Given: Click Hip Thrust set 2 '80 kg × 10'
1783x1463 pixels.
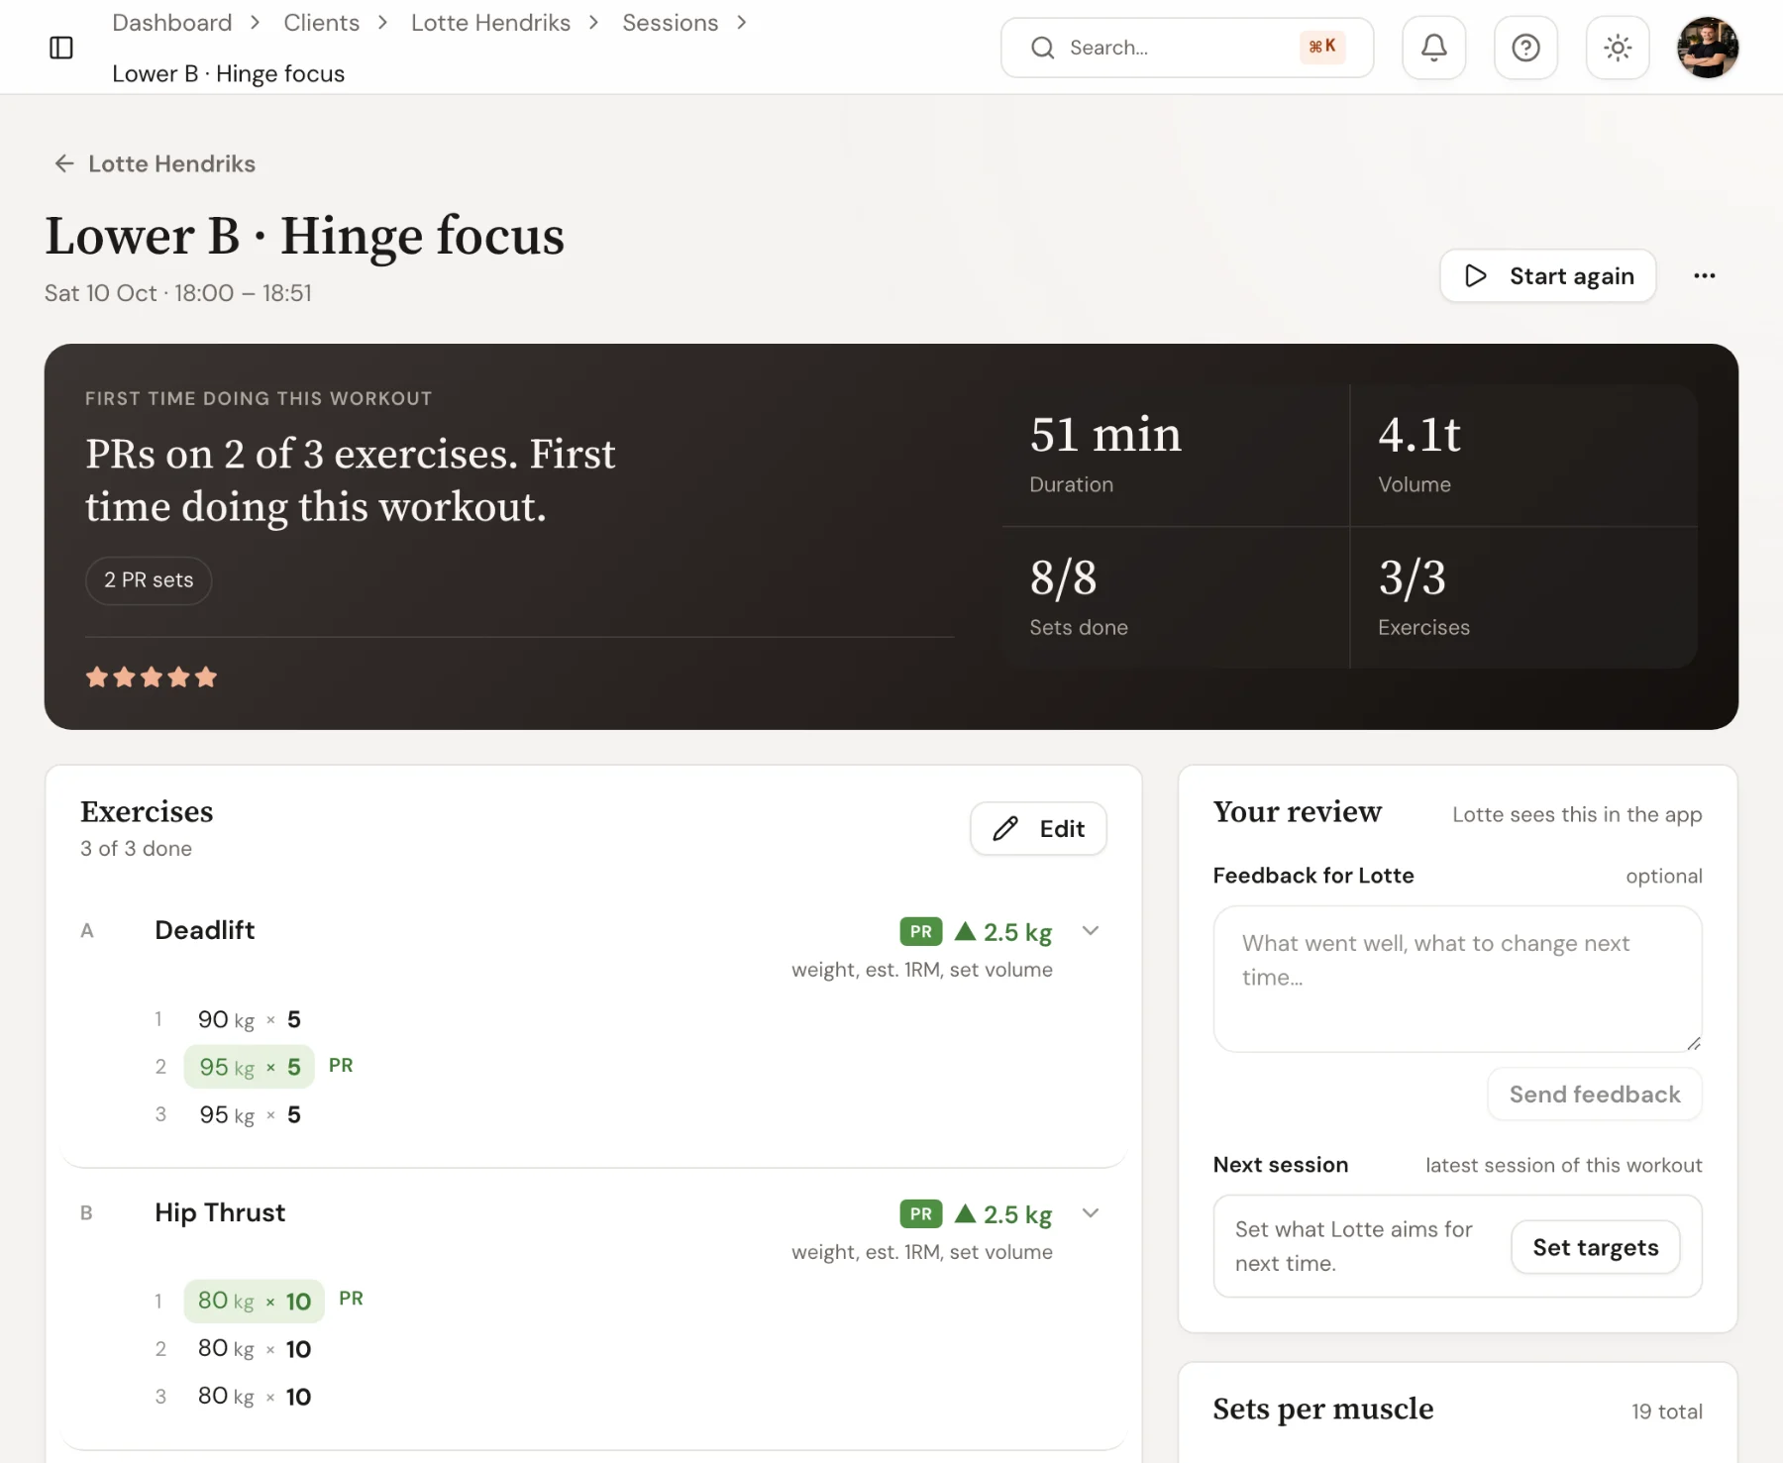Looking at the screenshot, I should pos(255,1348).
